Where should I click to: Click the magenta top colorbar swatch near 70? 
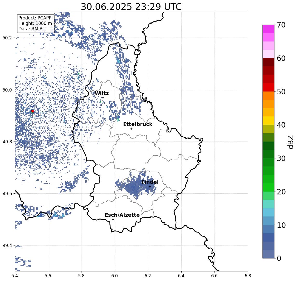point(268,29)
